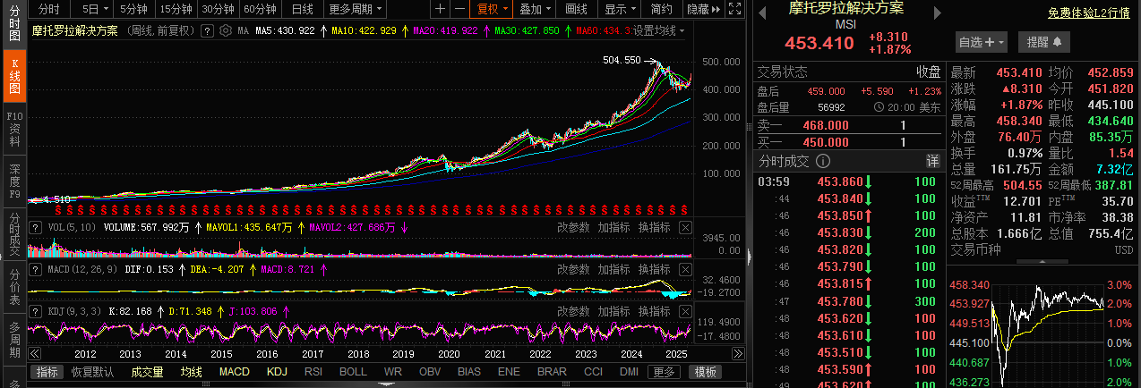Go to previous stock with left arrow

762,13
